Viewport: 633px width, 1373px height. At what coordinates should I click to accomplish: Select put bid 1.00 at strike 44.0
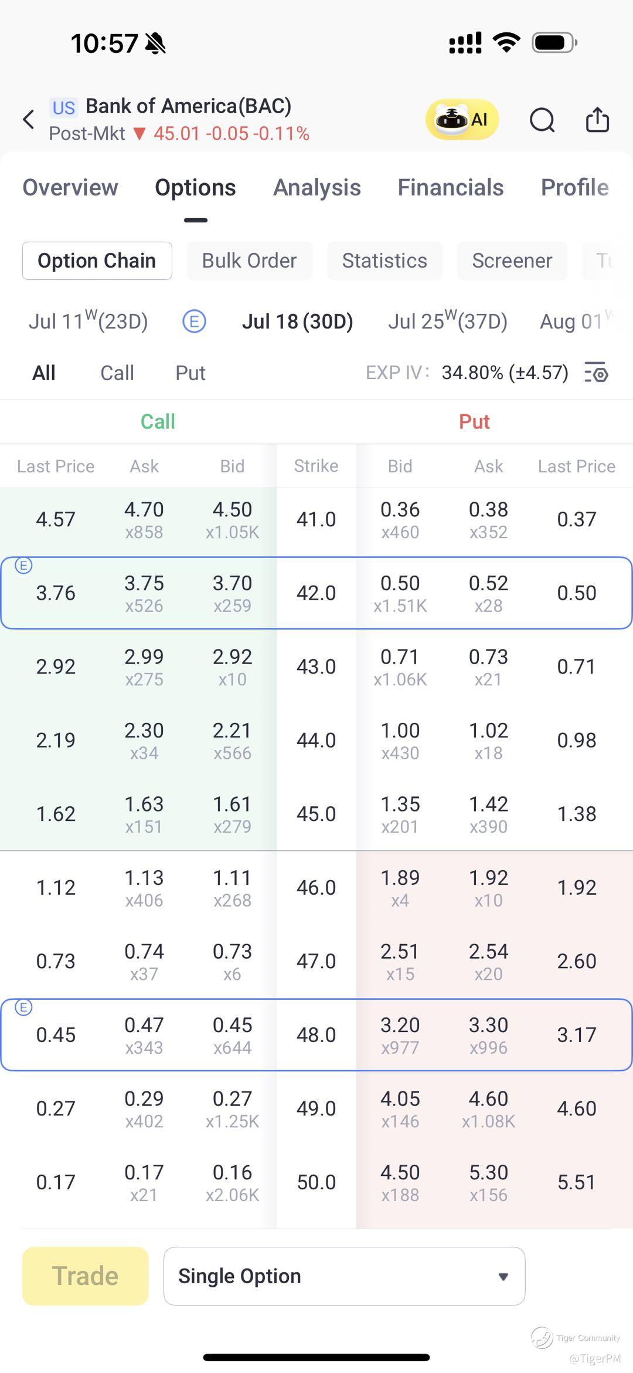click(x=400, y=740)
